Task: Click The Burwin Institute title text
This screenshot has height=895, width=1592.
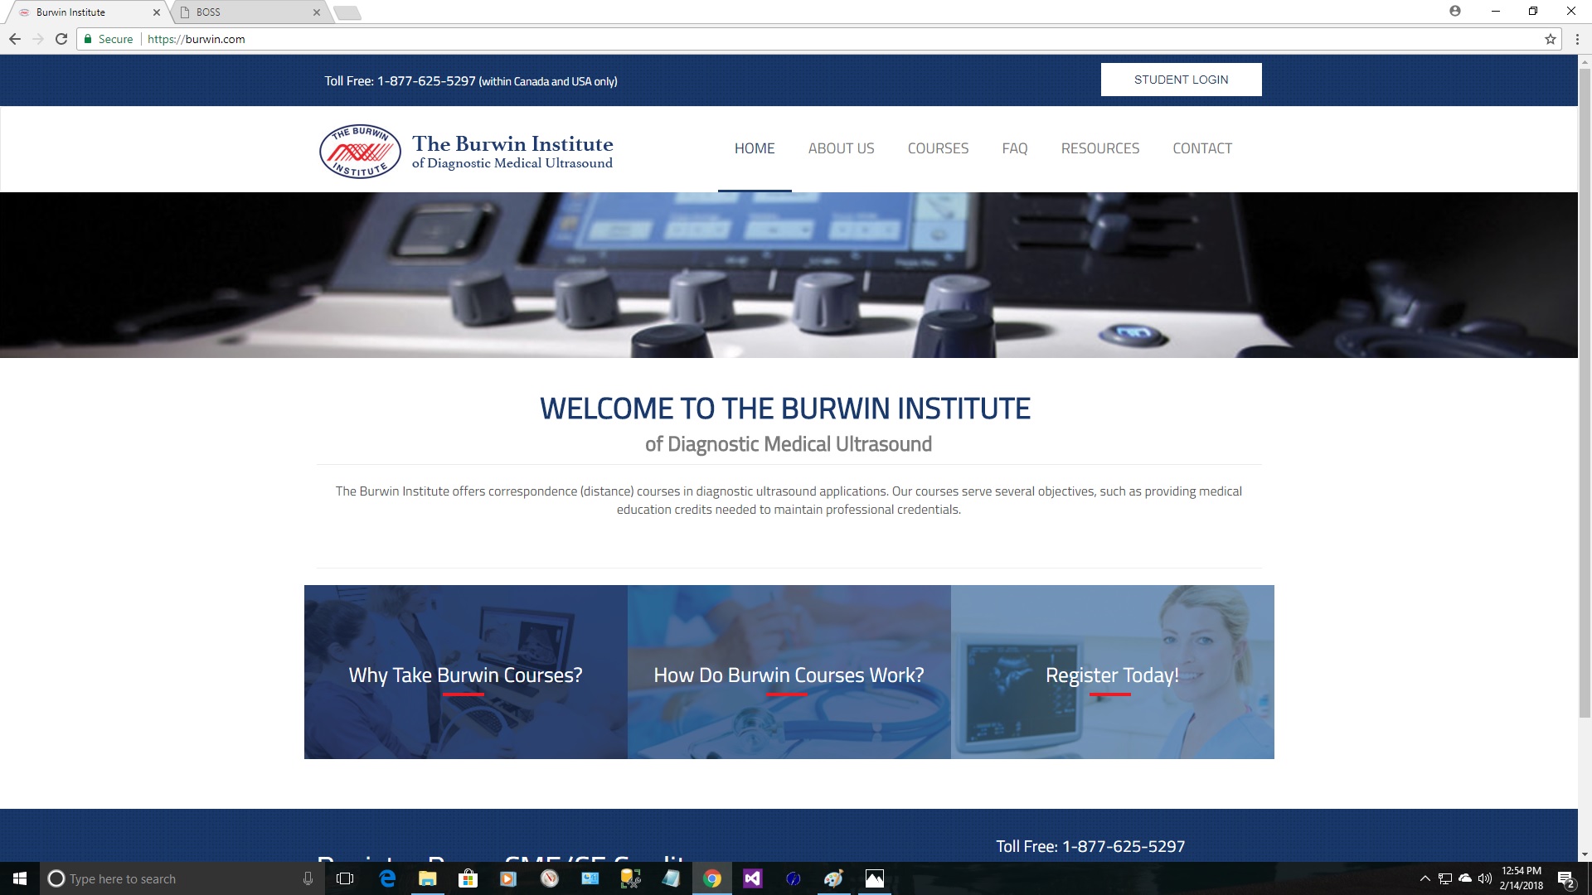Action: [512, 144]
